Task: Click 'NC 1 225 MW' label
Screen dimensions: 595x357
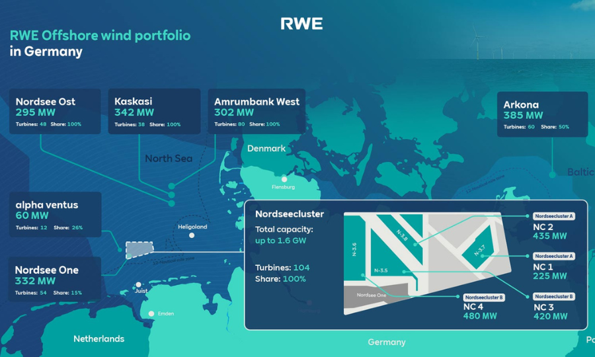Action: click(550, 272)
